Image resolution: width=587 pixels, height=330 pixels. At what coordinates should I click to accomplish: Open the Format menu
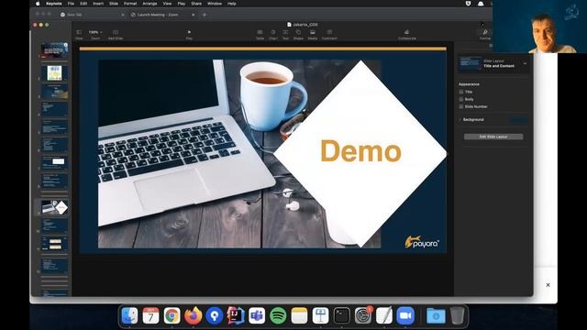coord(130,4)
